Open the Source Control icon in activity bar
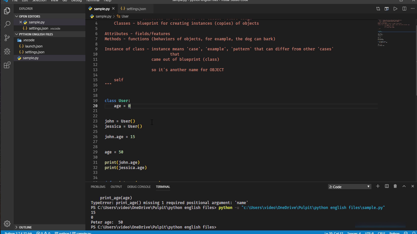Image resolution: width=417 pixels, height=234 pixels. [x=7, y=38]
